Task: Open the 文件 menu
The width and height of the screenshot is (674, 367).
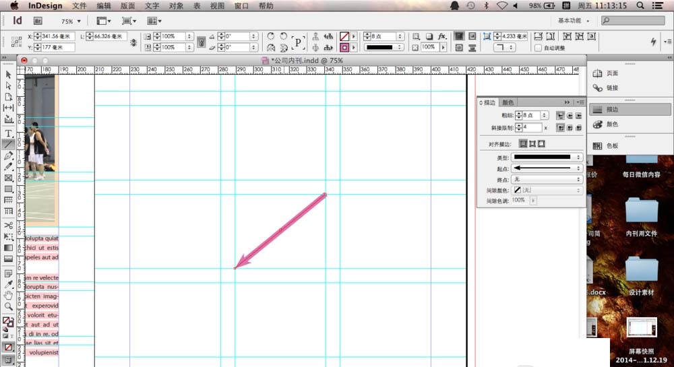Action: click(x=80, y=5)
